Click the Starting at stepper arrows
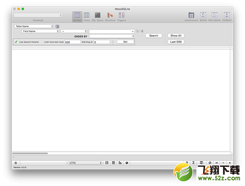This screenshot has height=186, width=245. click(x=113, y=42)
